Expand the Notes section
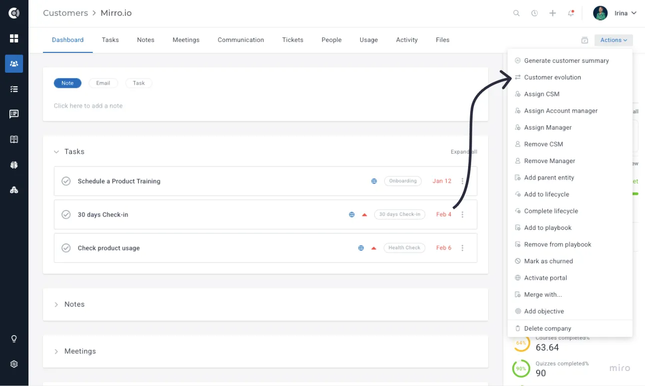The image size is (645, 386). click(56, 304)
